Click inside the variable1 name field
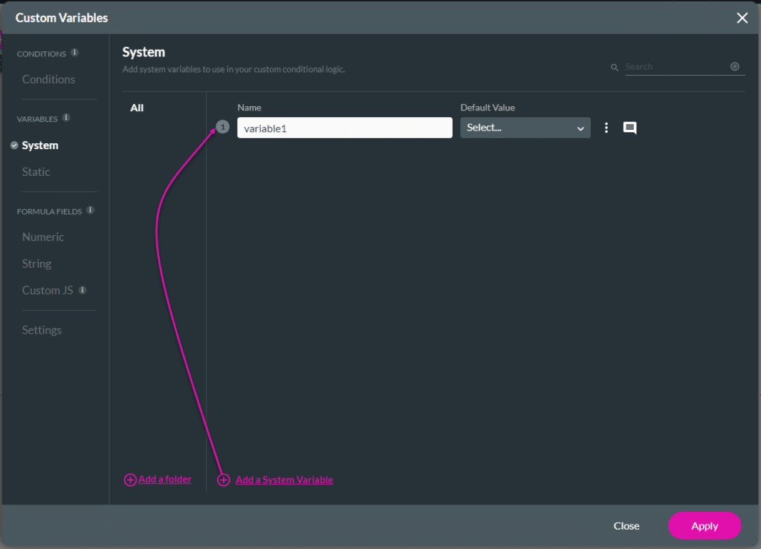The height and width of the screenshot is (549, 761). point(344,127)
